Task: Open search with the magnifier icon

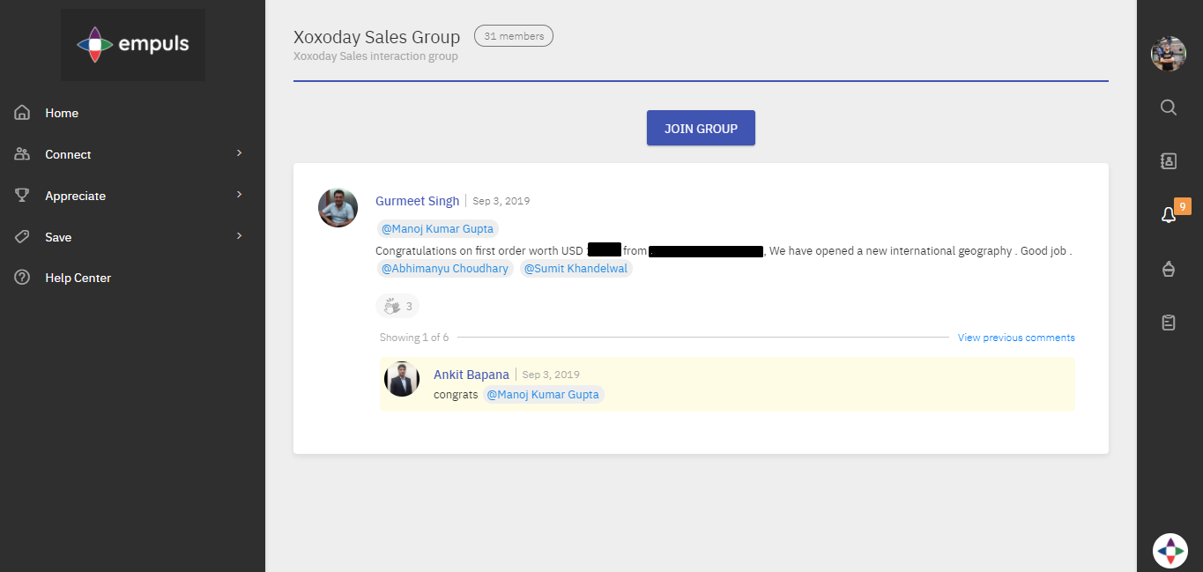Action: pyautogui.click(x=1169, y=108)
